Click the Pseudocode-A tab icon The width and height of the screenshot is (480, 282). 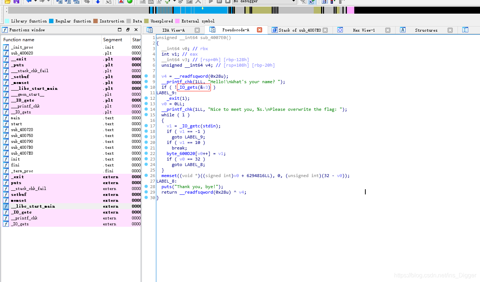[212, 30]
